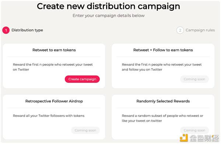Image resolution: width=221 pixels, height=144 pixels.
Task: Open the Campaign rules step label
Action: (200, 30)
